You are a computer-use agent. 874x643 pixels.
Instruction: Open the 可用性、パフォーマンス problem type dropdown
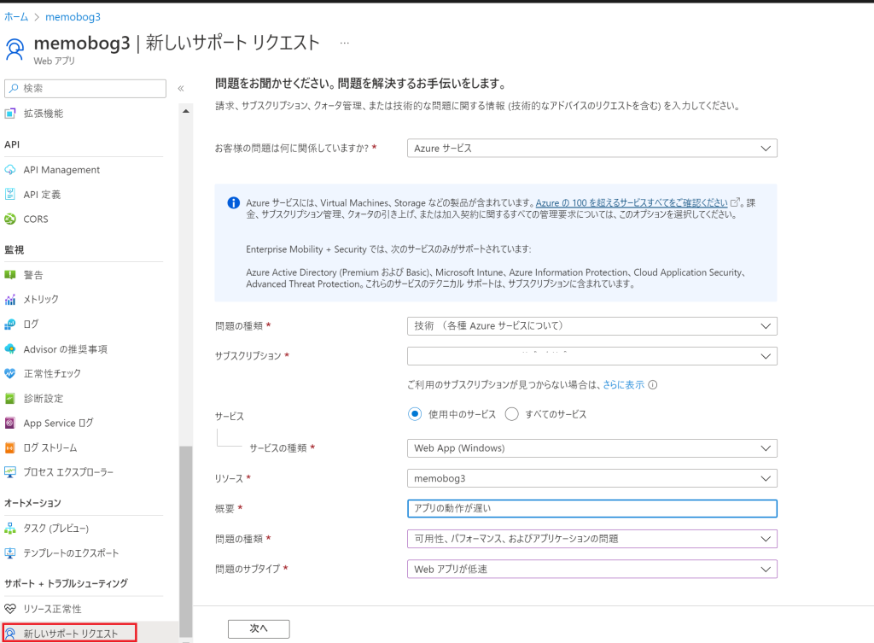tap(592, 539)
